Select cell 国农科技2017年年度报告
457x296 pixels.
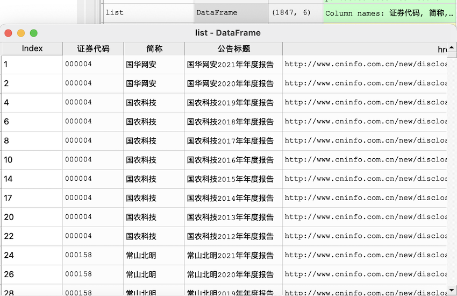pos(233,141)
